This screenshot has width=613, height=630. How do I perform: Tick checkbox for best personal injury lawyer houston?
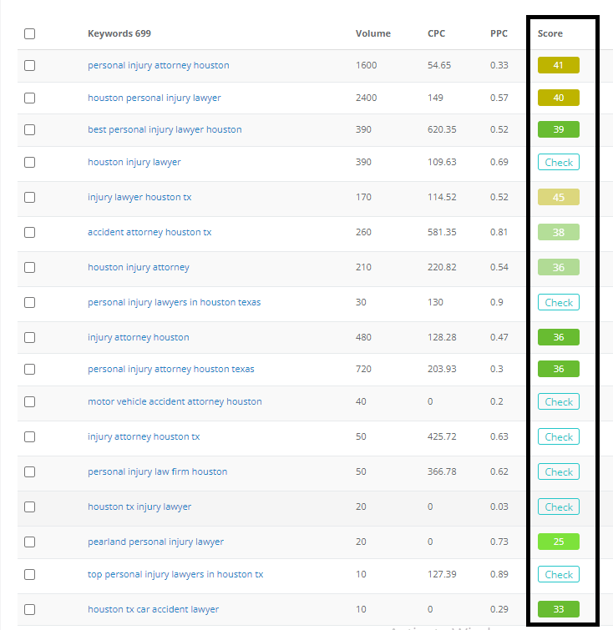click(29, 130)
